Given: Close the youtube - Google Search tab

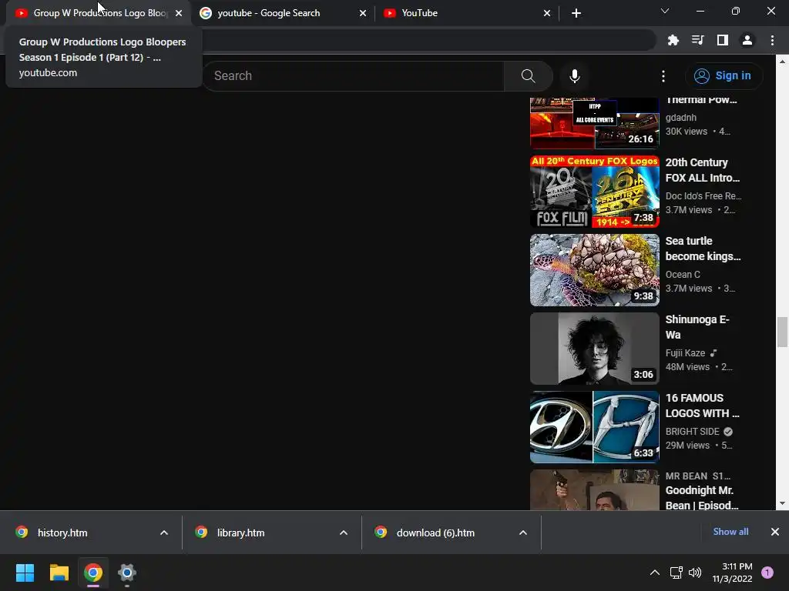Looking at the screenshot, I should (363, 13).
